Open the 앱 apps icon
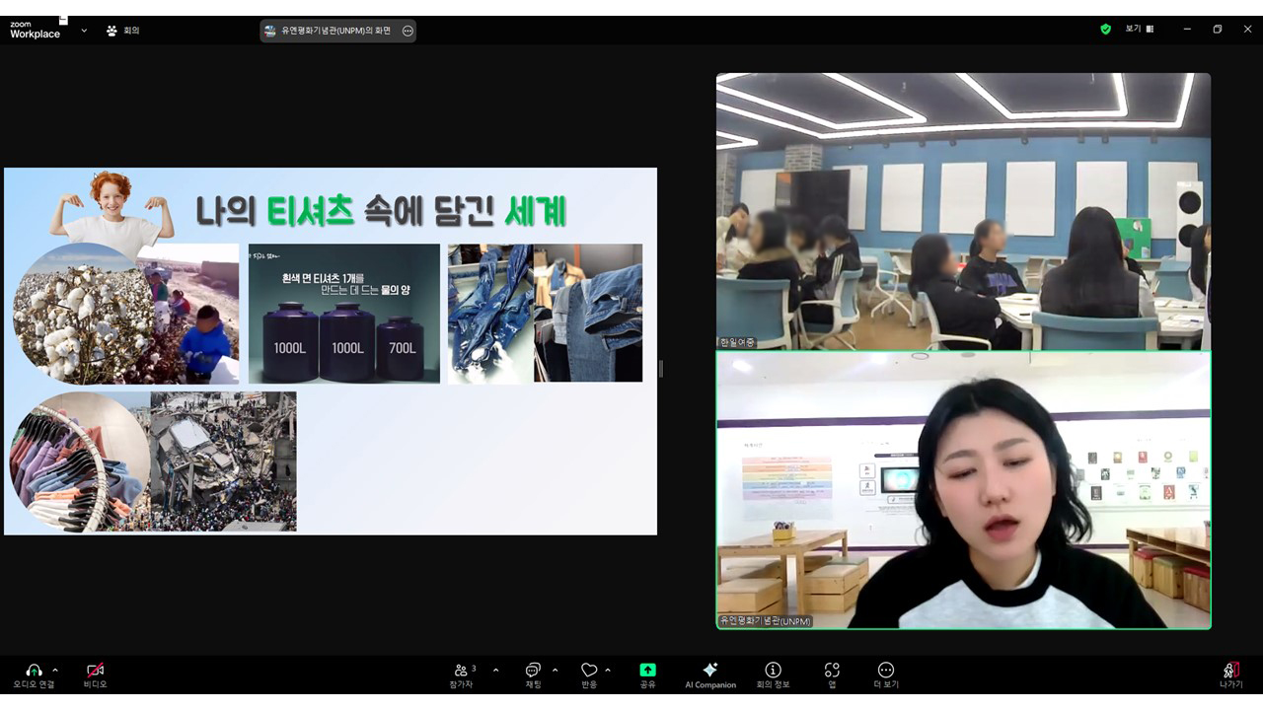Image resolution: width=1263 pixels, height=710 pixels. pos(832,671)
